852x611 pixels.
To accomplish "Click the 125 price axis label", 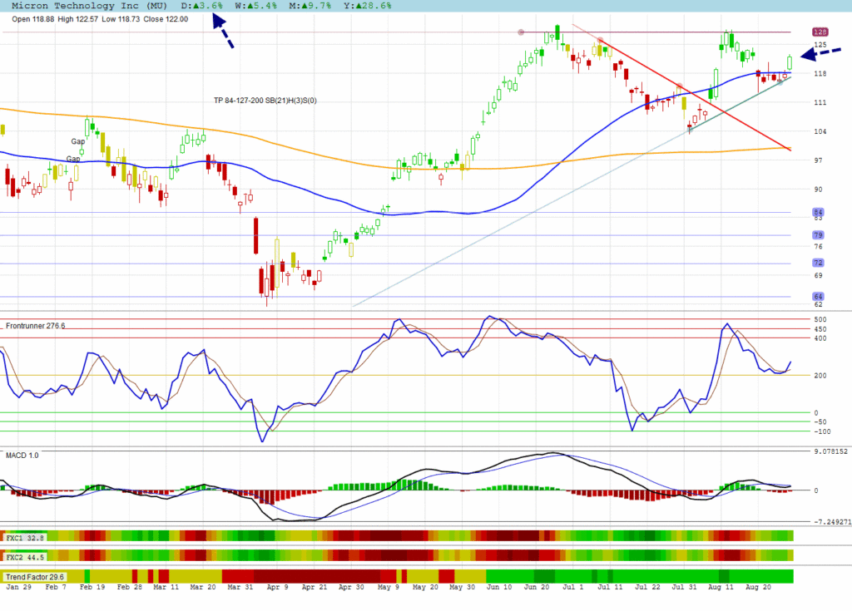I will click(820, 45).
